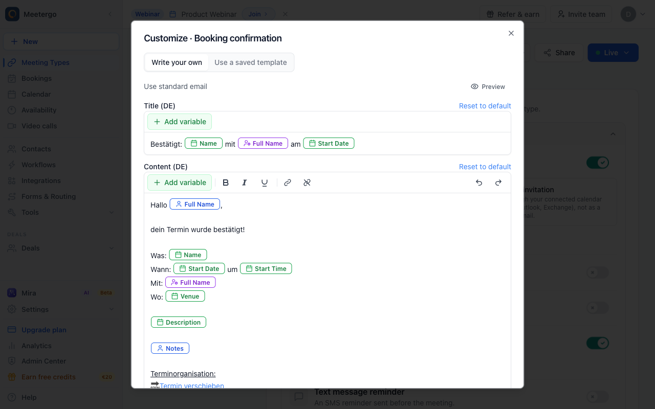Select the purple Full Name chip in title
The image size is (655, 409).
tap(263, 144)
